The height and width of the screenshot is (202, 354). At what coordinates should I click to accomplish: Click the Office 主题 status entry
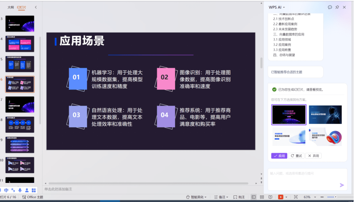pyautogui.click(x=32, y=197)
